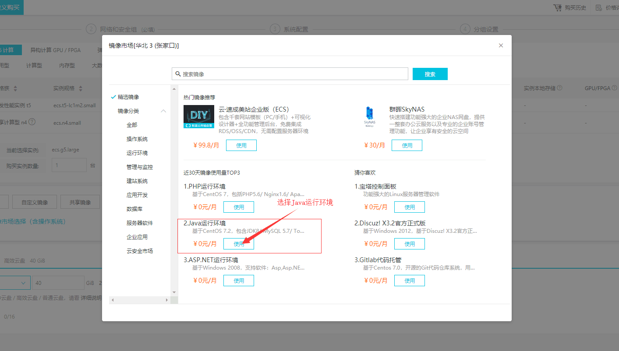Click 使用 for 云·速成美站企业版
The image size is (619, 351).
(241, 145)
